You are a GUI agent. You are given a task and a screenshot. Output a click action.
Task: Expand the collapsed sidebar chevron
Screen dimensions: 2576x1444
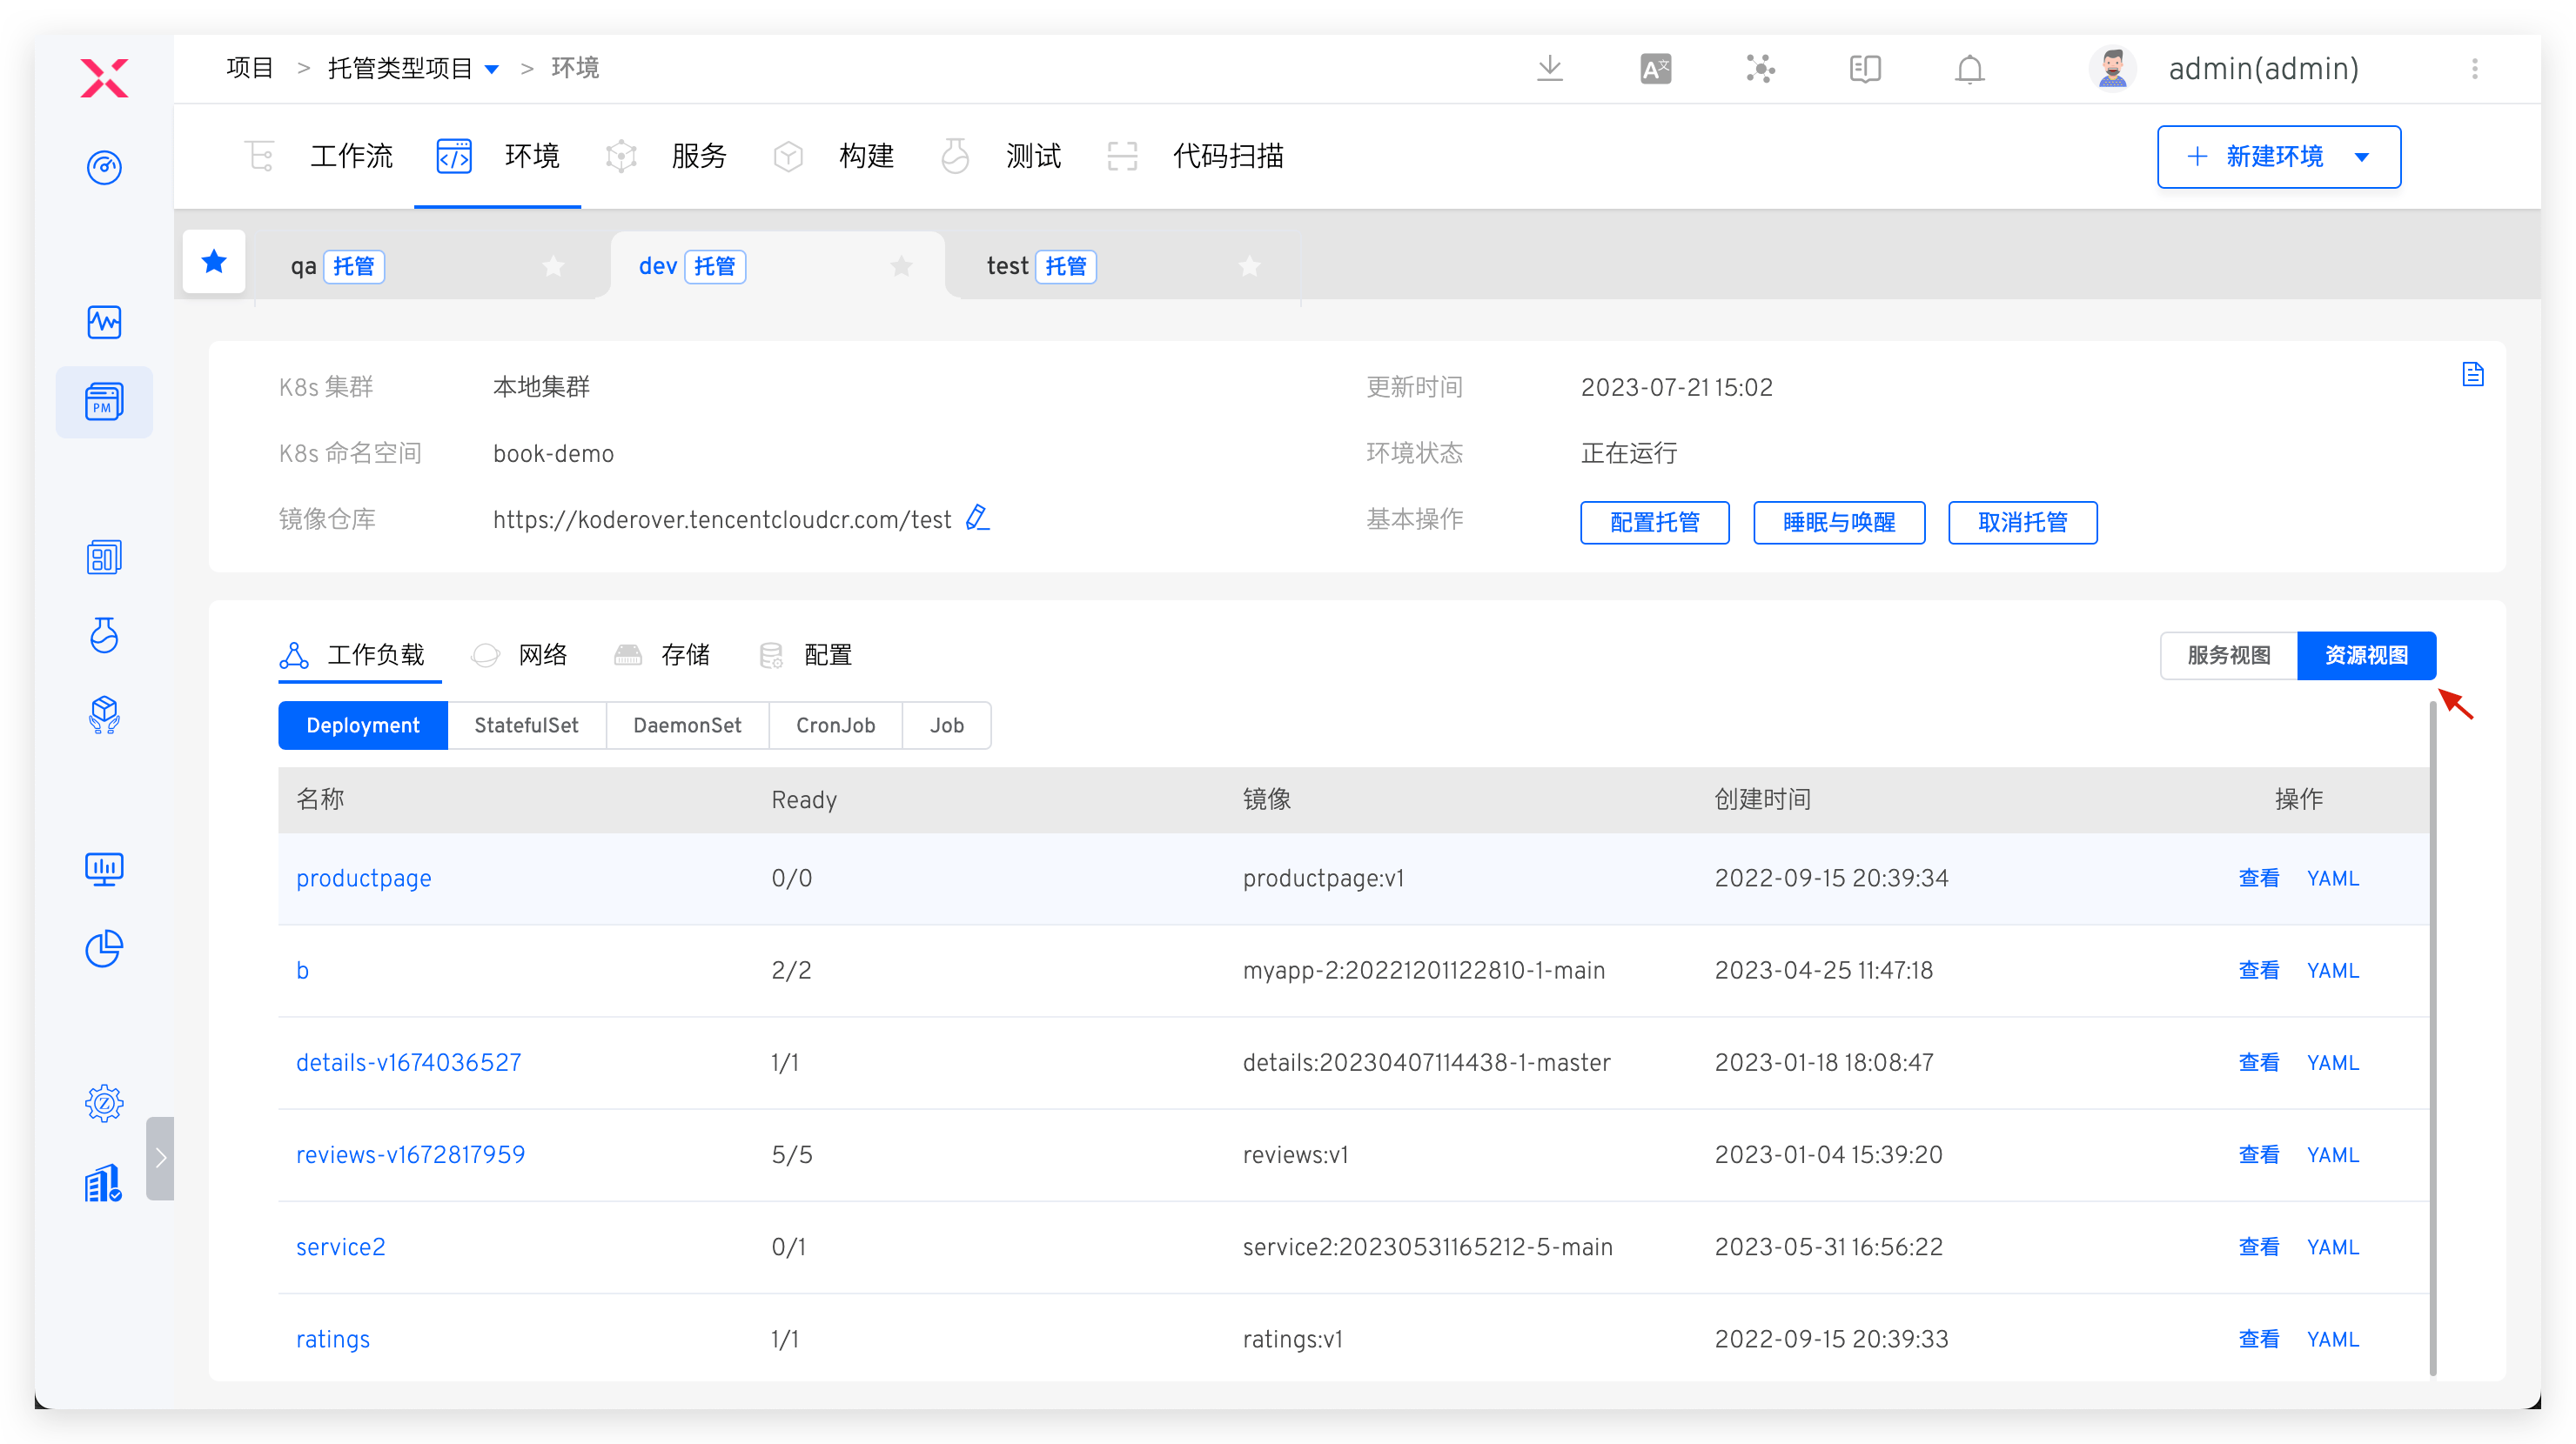160,1157
